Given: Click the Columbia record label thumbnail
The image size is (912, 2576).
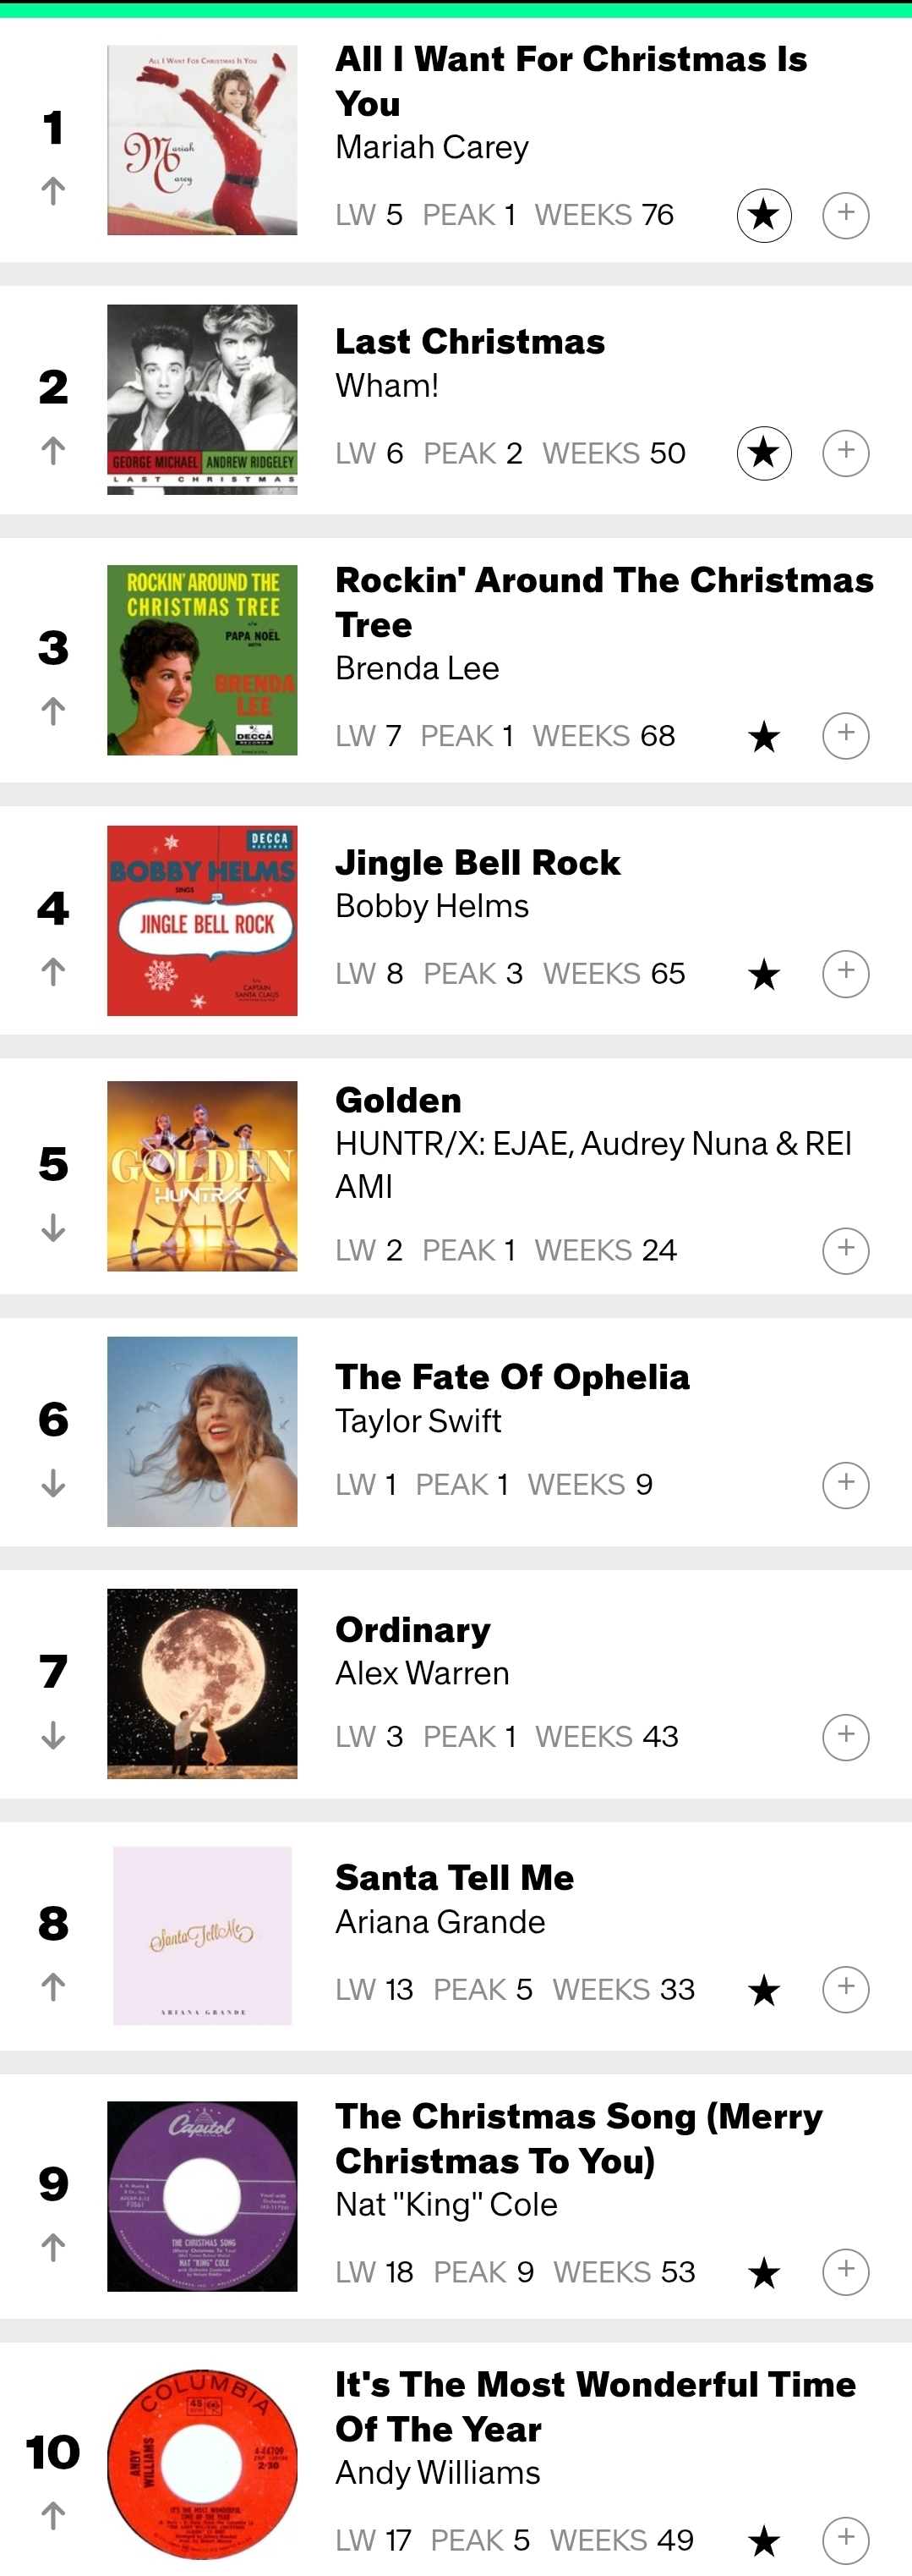Looking at the screenshot, I should pyautogui.click(x=202, y=2464).
